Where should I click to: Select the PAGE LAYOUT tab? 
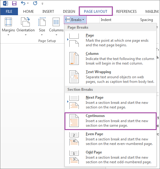pos(96,11)
